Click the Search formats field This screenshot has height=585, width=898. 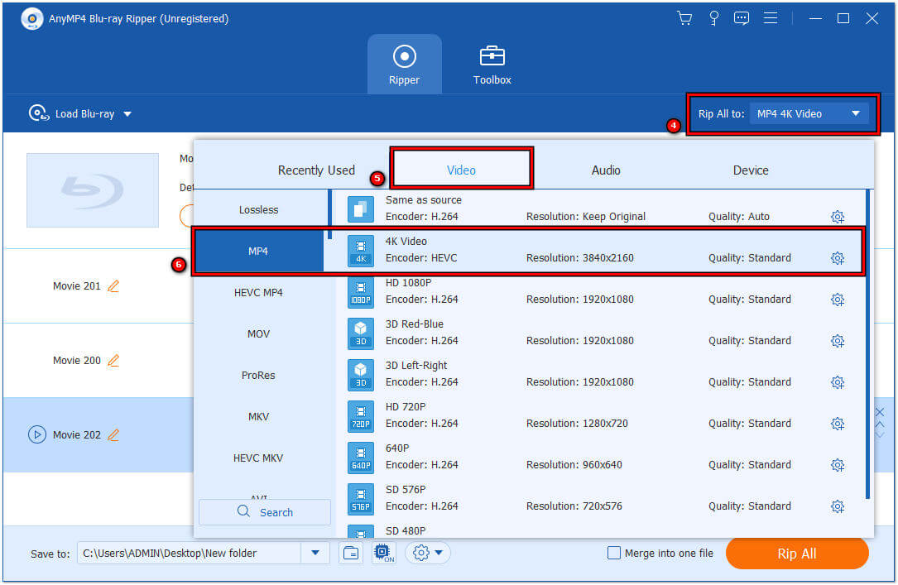[265, 511]
